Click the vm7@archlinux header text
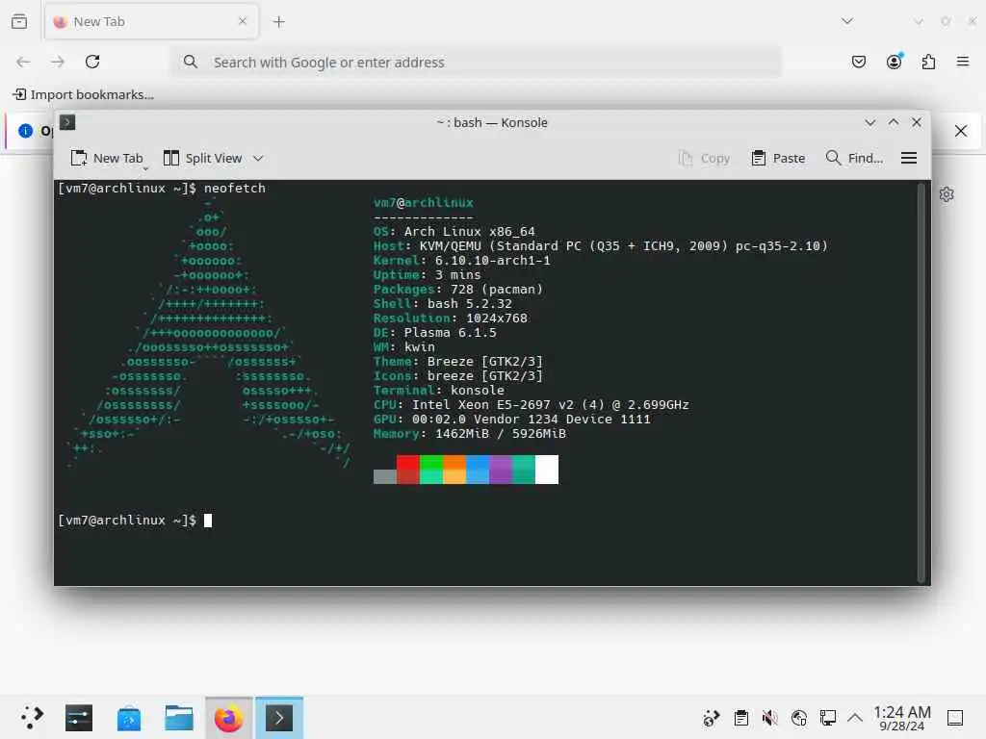 (x=424, y=202)
